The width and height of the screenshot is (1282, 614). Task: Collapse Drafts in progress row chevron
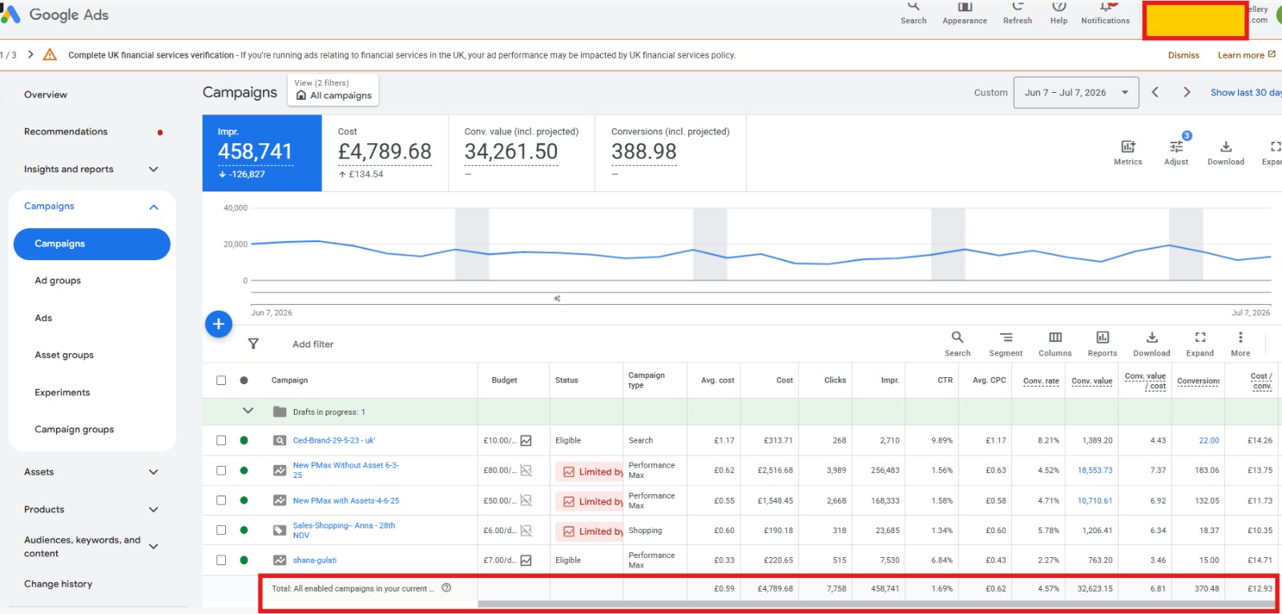(248, 411)
